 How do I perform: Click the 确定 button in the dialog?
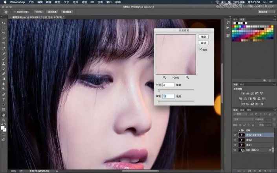(204, 37)
